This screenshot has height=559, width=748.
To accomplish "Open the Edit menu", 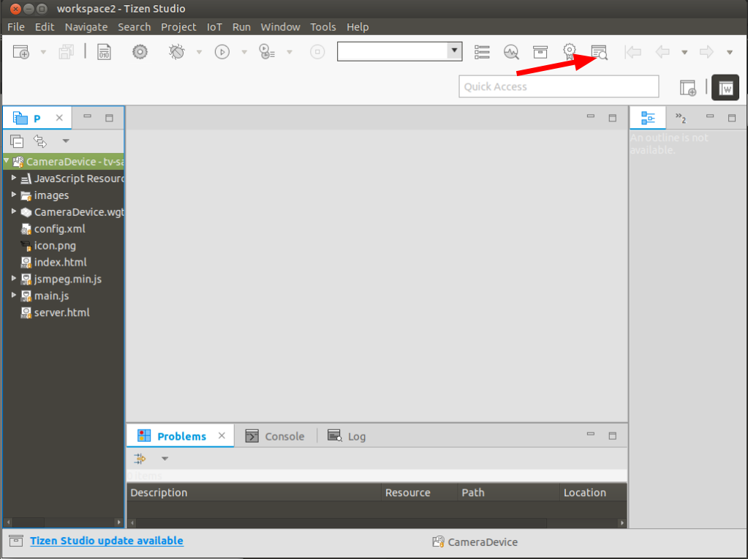I will click(45, 27).
